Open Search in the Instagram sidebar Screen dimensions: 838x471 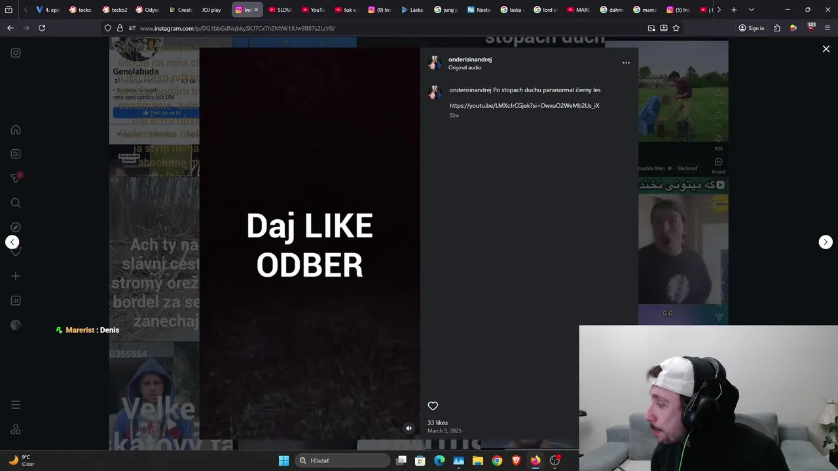pyautogui.click(x=16, y=203)
